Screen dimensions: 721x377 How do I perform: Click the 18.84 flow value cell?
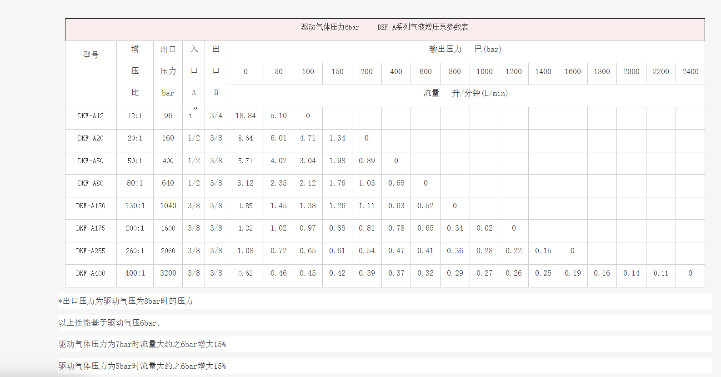click(245, 116)
